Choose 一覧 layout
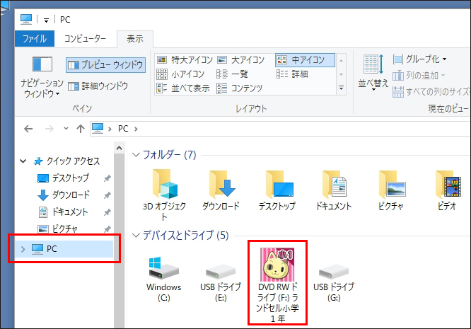This screenshot has height=329, width=471. pos(232,74)
